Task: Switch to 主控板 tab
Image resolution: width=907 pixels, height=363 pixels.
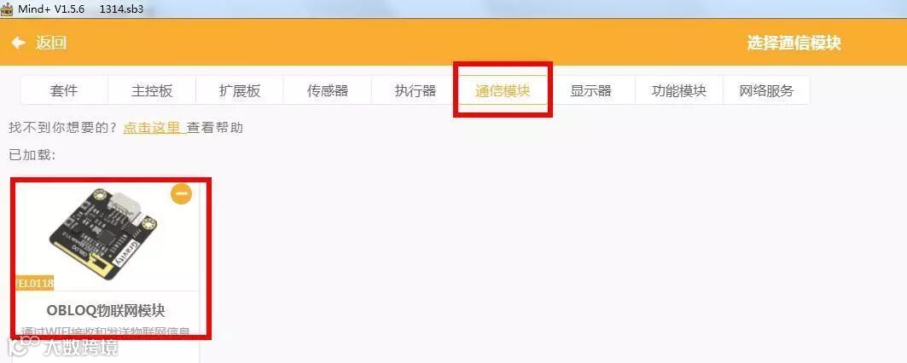Action: point(152,90)
